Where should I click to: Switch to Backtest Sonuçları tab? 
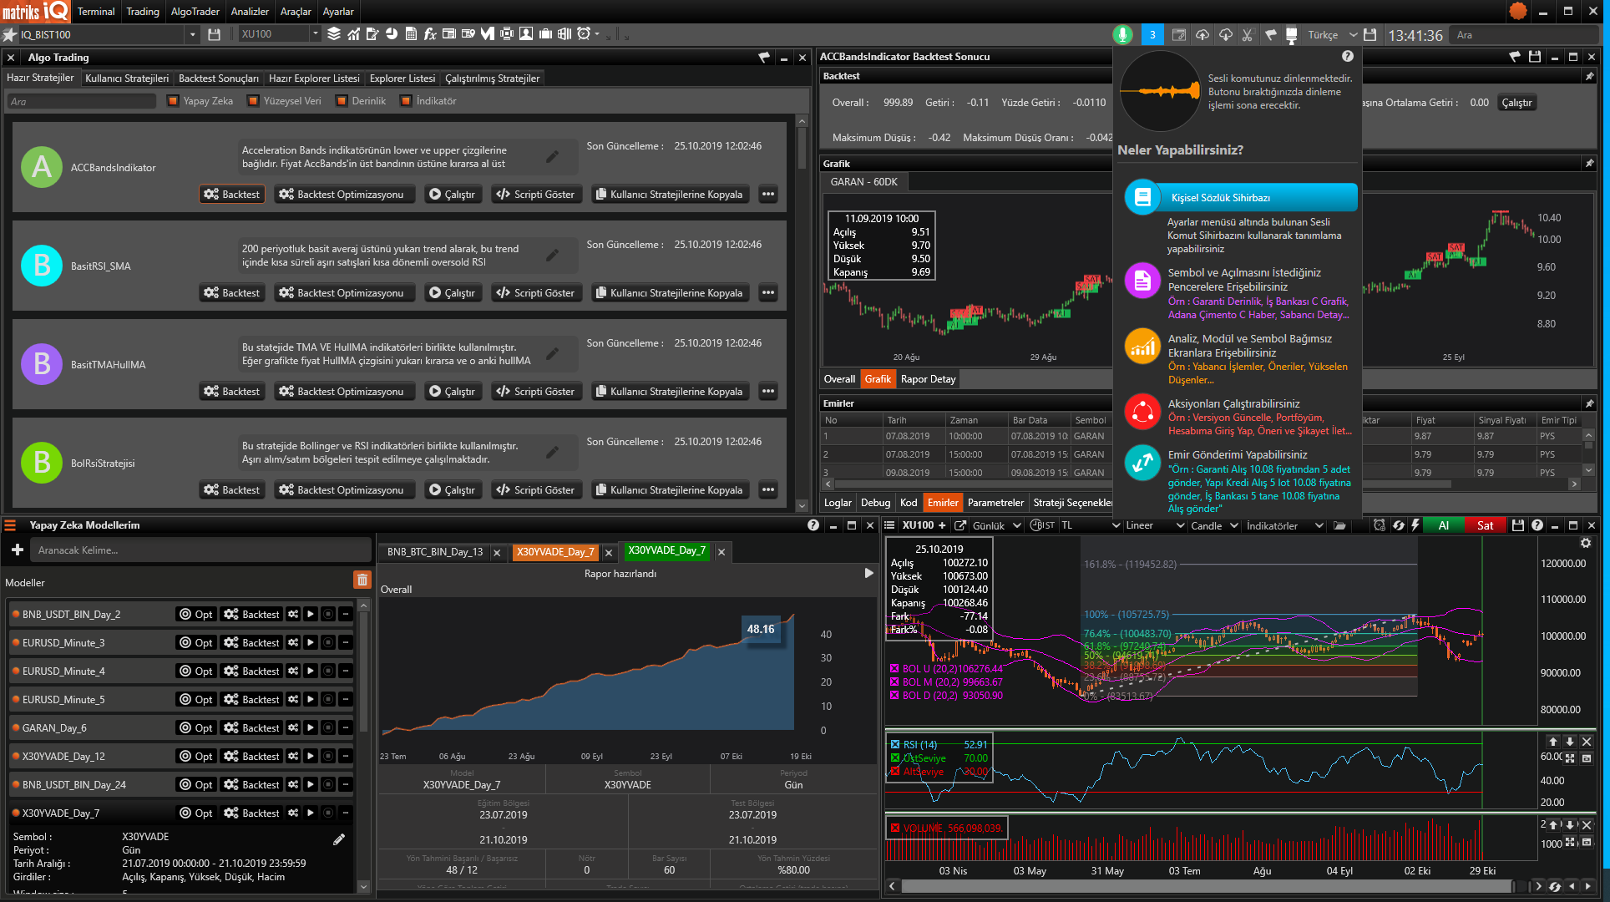tap(219, 79)
